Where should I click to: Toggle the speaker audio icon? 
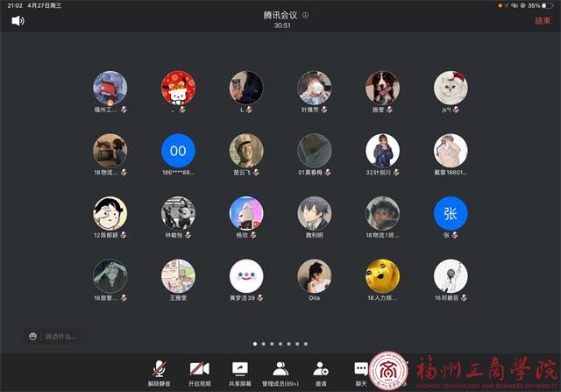click(18, 20)
